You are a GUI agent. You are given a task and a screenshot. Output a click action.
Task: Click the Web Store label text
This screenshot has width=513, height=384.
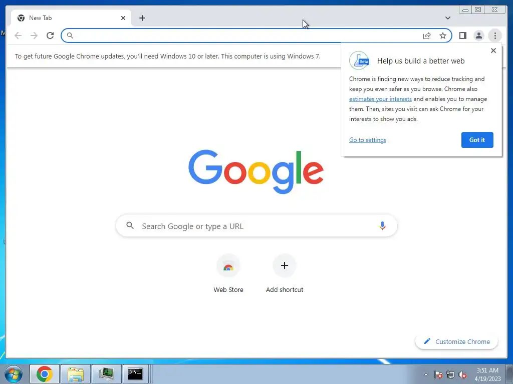228,289
